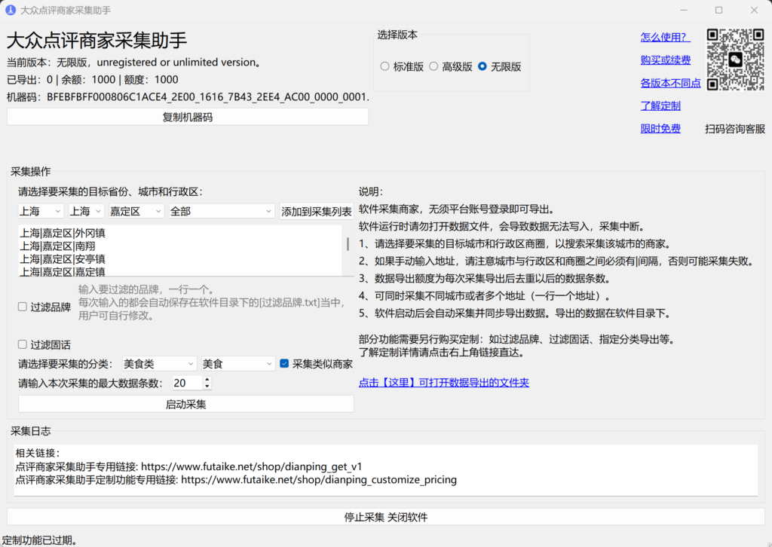
Task: Select the 高级版 version option
Action: coord(433,65)
